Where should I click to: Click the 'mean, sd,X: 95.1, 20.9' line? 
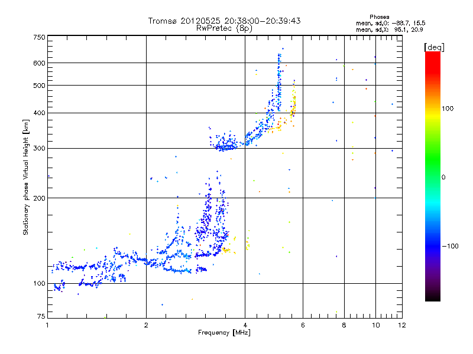point(390,29)
